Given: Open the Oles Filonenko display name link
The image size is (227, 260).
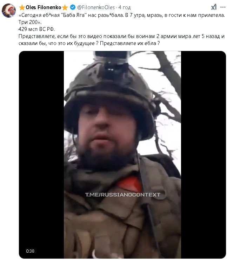Looking at the screenshot, I should point(44,7).
